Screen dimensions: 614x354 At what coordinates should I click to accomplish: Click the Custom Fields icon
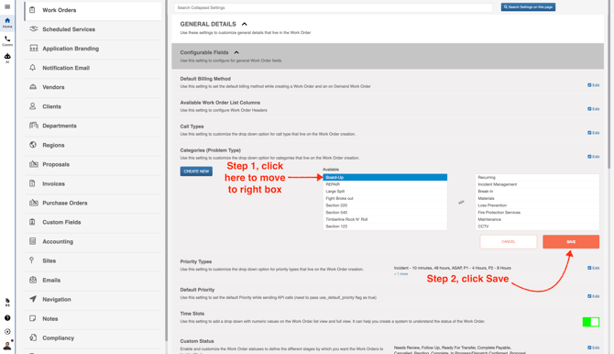(x=32, y=222)
